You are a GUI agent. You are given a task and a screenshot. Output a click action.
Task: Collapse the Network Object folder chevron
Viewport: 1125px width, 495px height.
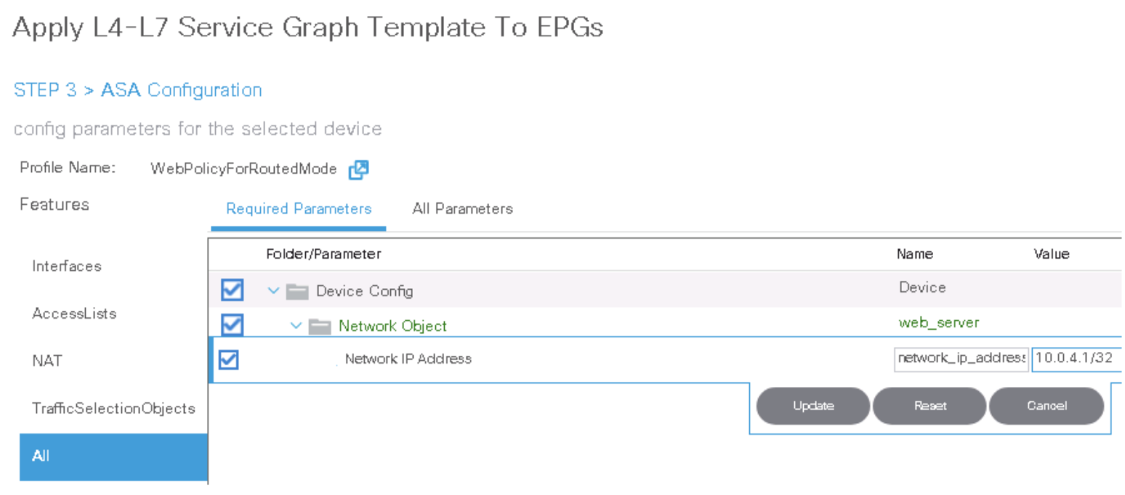[296, 326]
